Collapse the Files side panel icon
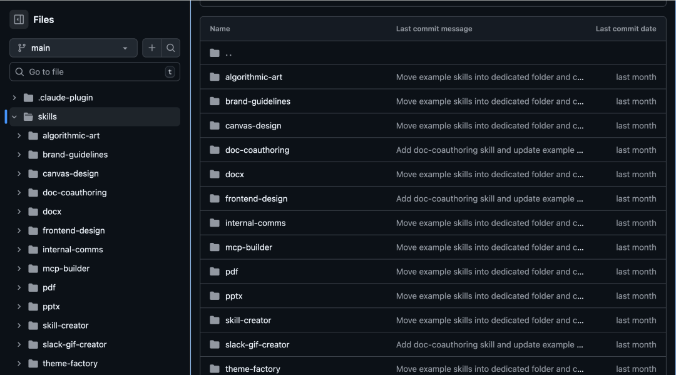The height and width of the screenshot is (375, 676). click(x=19, y=19)
